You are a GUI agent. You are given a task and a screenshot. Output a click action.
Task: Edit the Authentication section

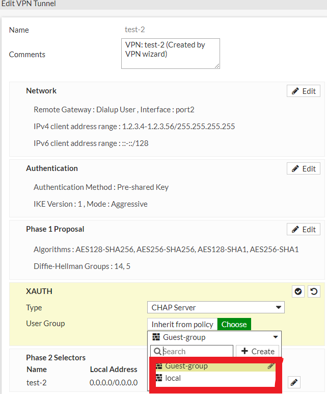[x=304, y=169]
